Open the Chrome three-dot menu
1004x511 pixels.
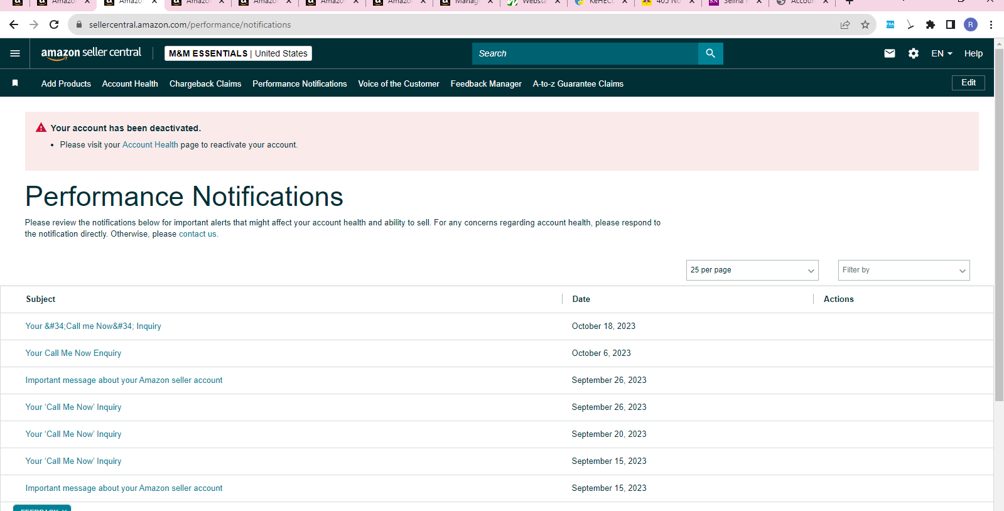(x=991, y=24)
